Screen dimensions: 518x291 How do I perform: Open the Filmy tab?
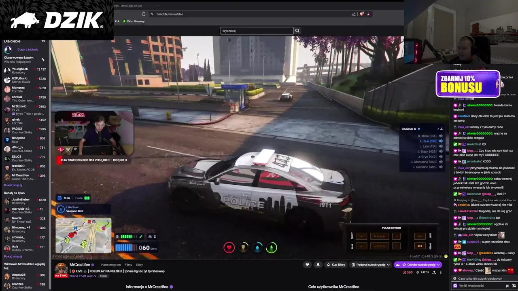[128, 265]
